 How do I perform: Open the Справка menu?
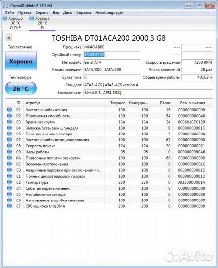point(84,12)
